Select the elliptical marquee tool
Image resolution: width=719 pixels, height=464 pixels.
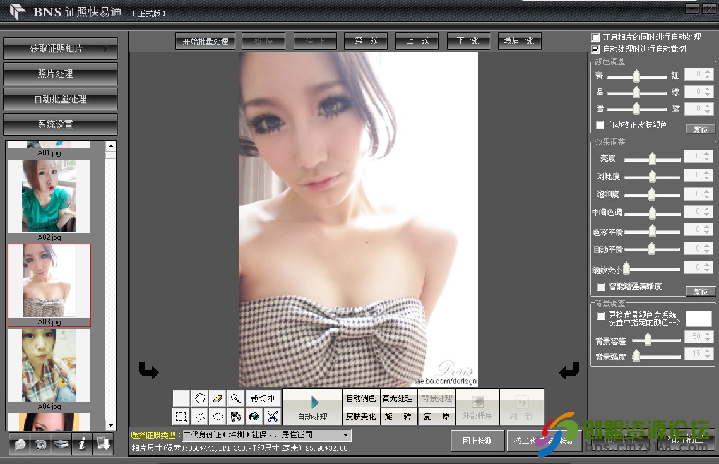point(218,416)
